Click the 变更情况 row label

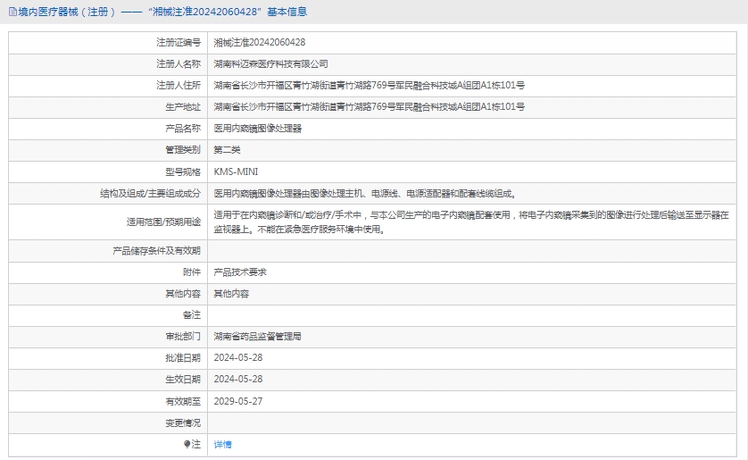pyautogui.click(x=182, y=422)
